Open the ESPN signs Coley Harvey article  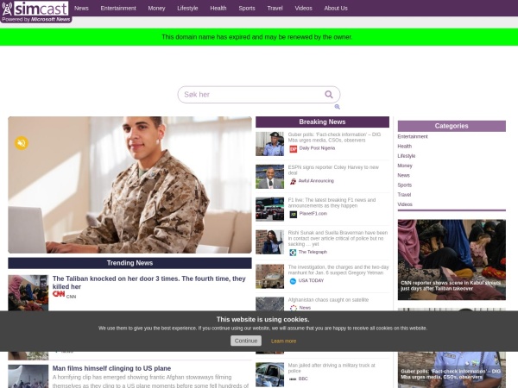tap(333, 170)
